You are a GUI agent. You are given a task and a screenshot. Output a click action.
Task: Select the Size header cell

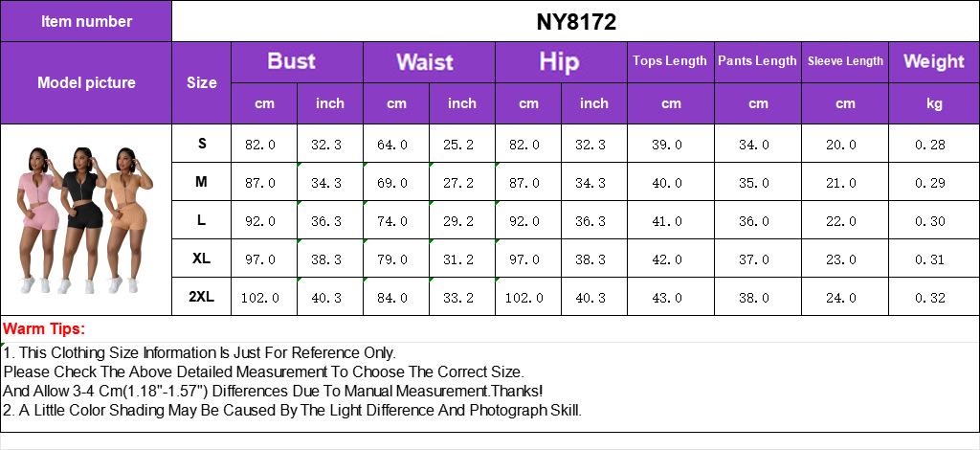(201, 82)
